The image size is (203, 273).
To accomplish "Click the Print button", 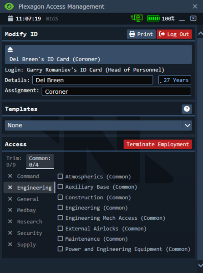I will click(x=141, y=34).
